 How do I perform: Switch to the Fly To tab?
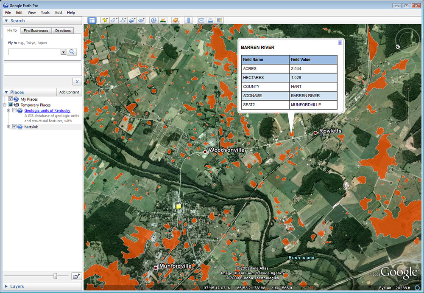click(x=12, y=30)
